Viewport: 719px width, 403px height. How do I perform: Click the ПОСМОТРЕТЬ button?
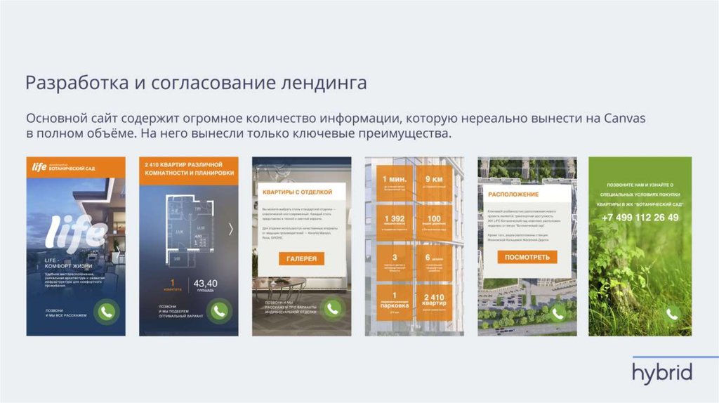pyautogui.click(x=527, y=257)
